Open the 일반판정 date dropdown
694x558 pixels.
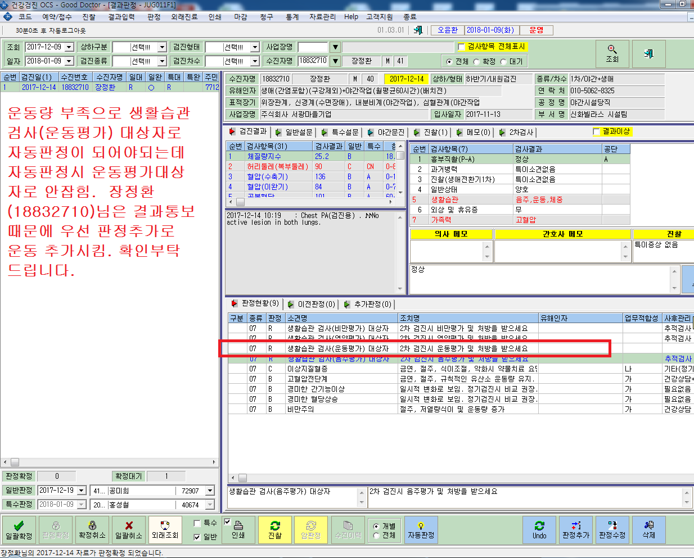pos(82,491)
